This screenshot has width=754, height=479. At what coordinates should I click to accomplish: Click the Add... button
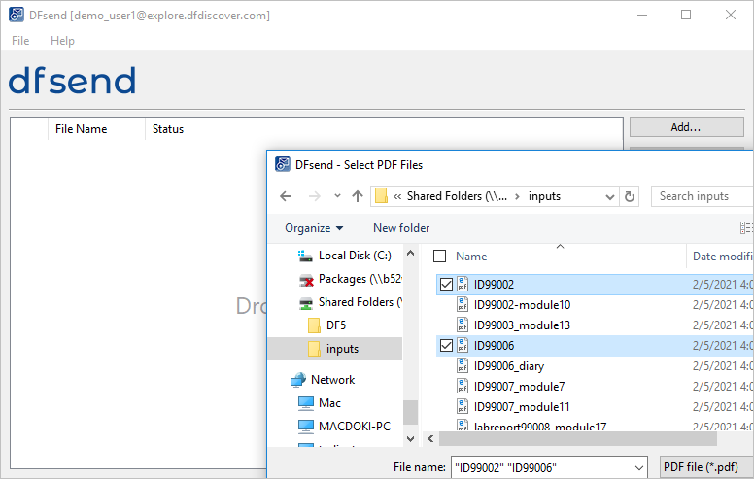click(x=686, y=127)
